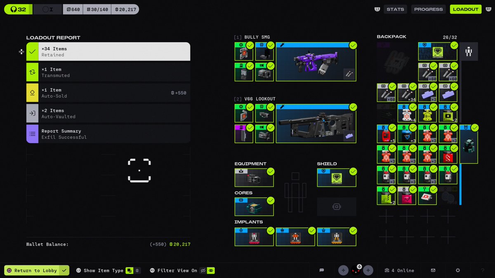This screenshot has width=495, height=278.
Task: Select the white keycard item in backpack
Action: coord(427,196)
